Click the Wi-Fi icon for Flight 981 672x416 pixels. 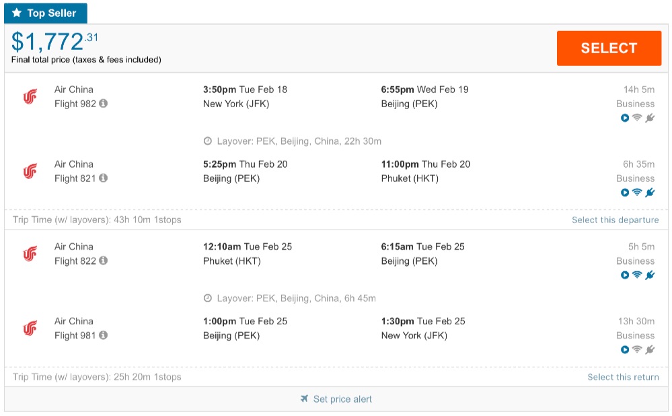(637, 349)
